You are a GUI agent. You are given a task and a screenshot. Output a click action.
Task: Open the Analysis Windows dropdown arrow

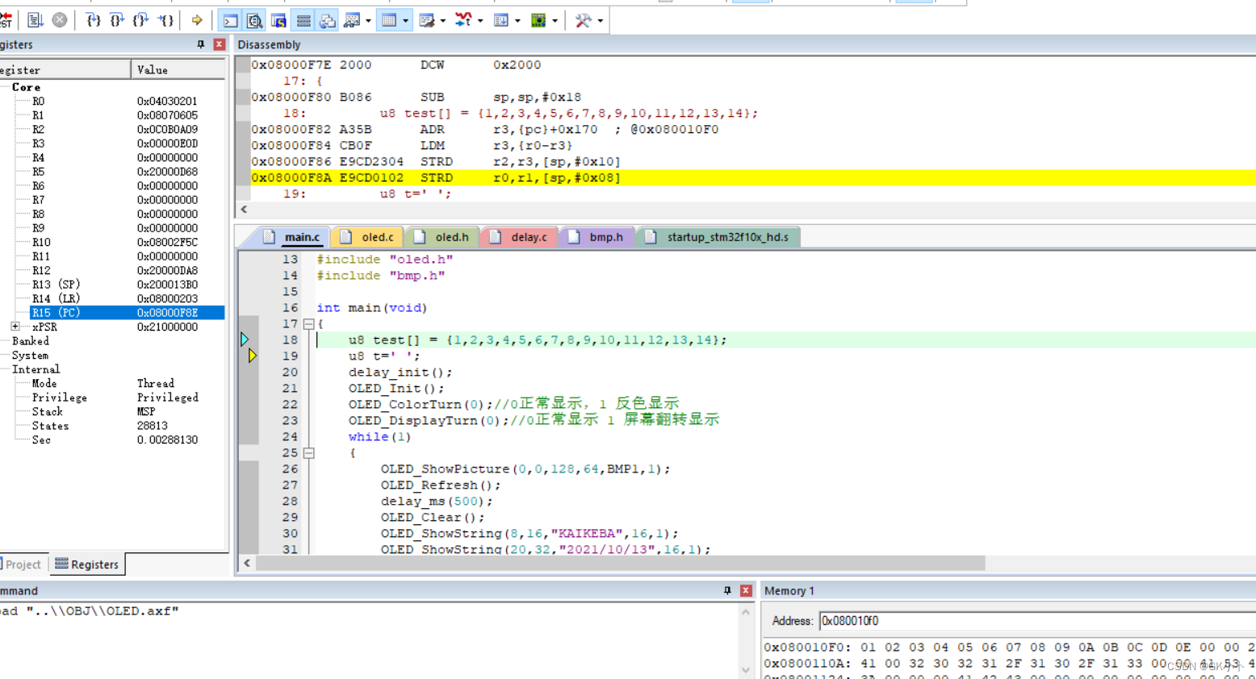click(x=480, y=20)
